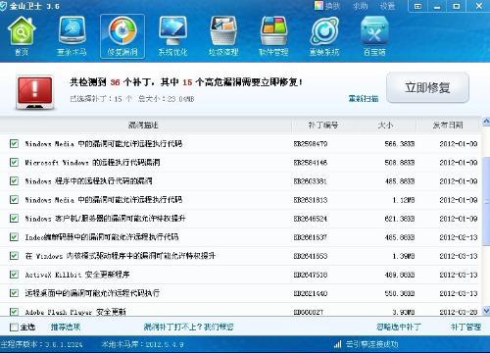
Task: Uncheck the Windows 程序中的远程执行代码 patch
Action: (14, 180)
